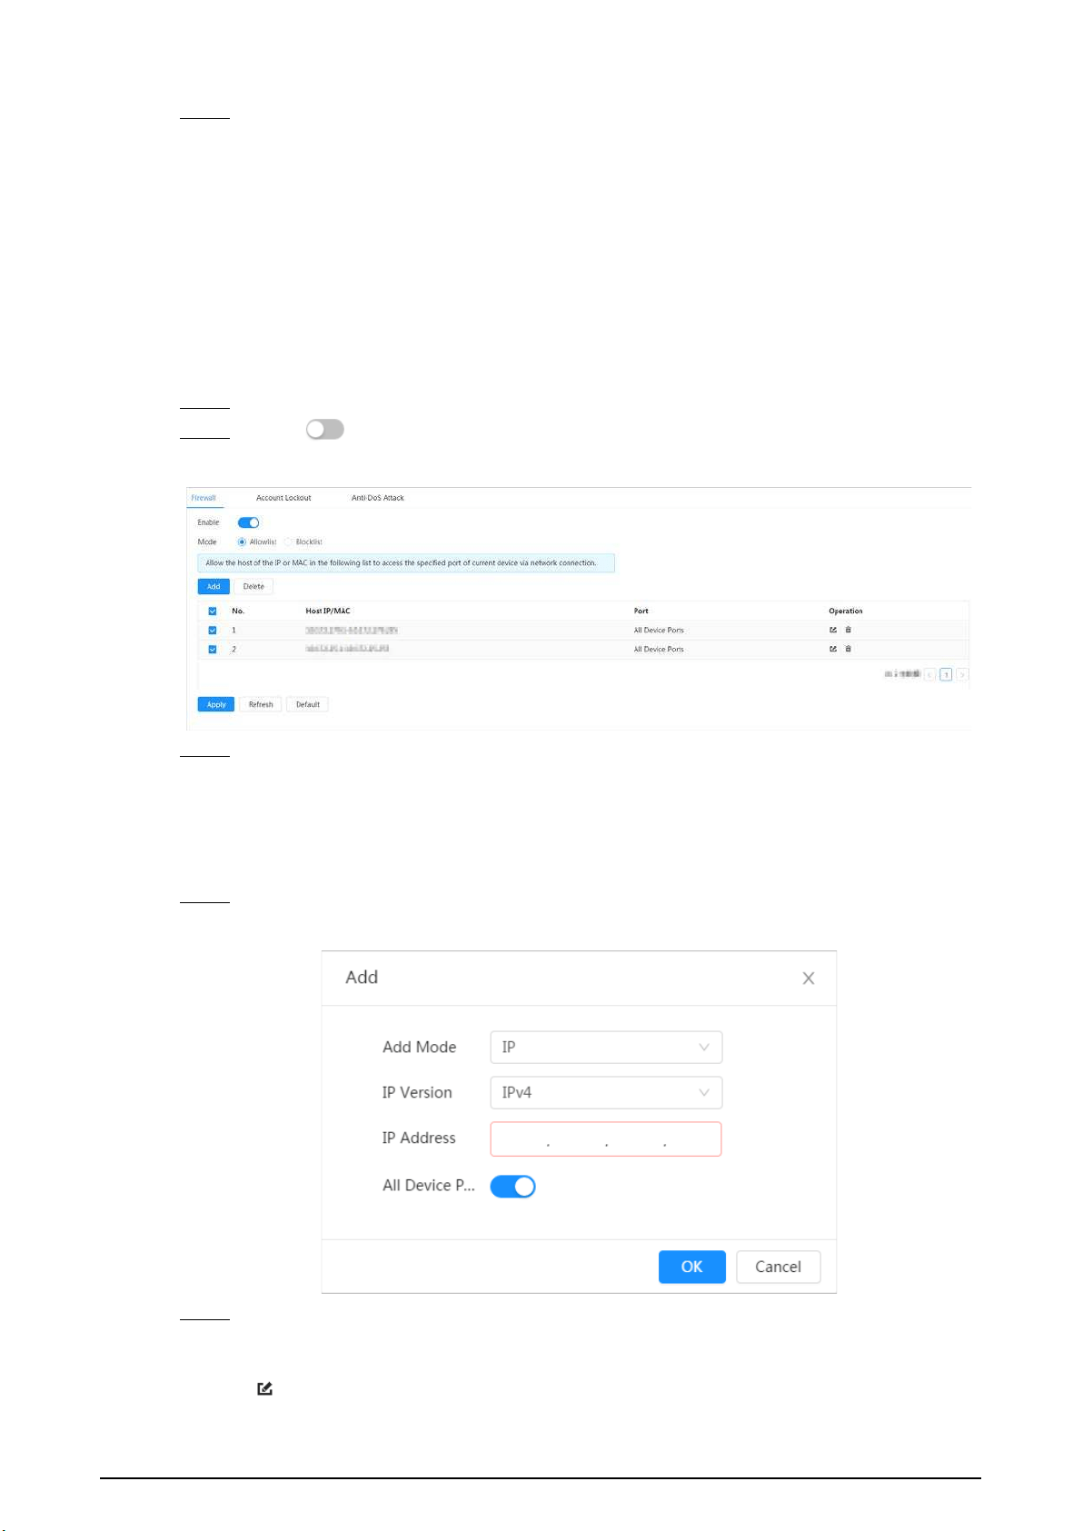
Task: Click the Operation column header
Action: click(846, 611)
